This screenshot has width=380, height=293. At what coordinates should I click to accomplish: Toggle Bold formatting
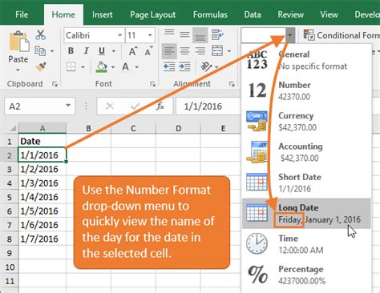(71, 50)
